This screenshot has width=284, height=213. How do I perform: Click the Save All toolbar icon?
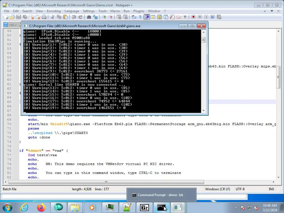[25, 17]
